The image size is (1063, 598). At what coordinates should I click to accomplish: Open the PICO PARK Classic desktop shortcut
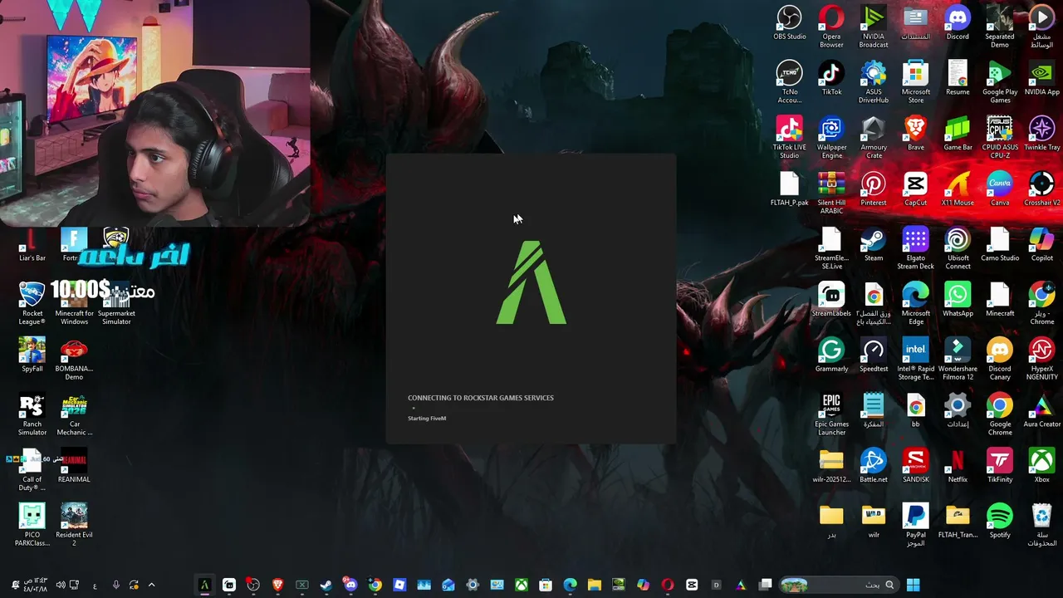point(32,526)
